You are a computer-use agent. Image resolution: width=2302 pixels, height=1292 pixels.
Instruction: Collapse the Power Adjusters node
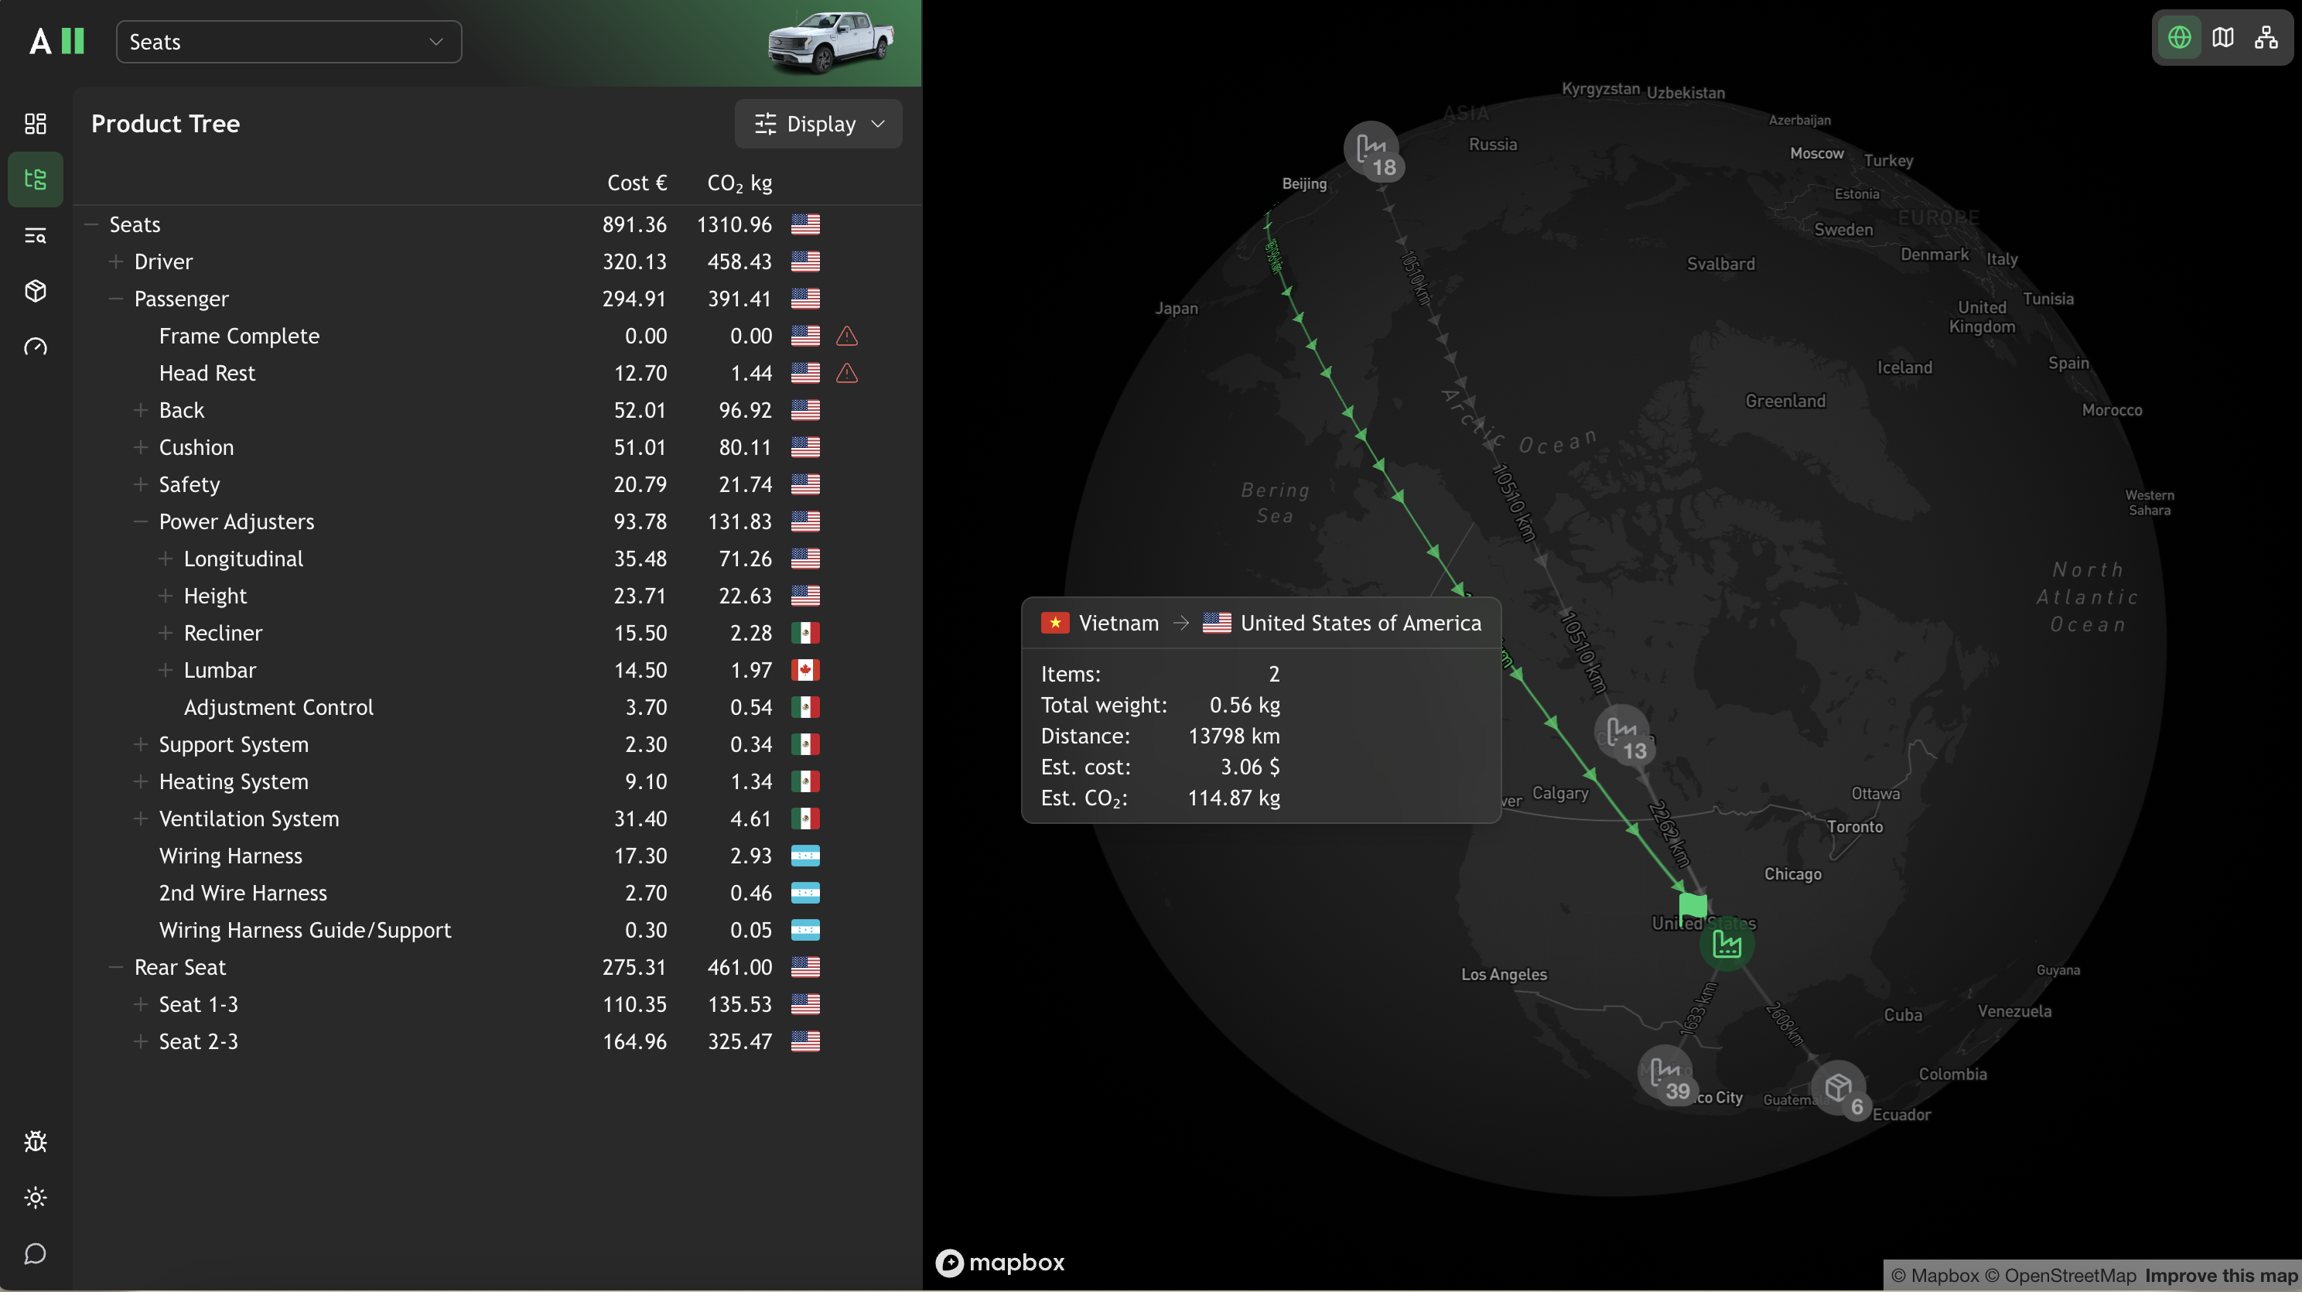(142, 521)
